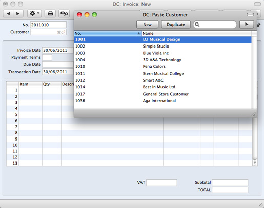This screenshot has height=208, width=264.
Task: Click the printer icon
Action: [50, 13]
